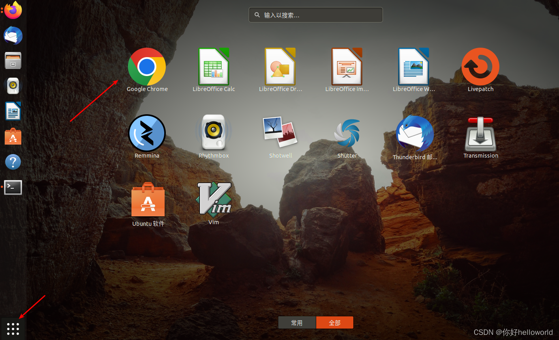
Task: Open LibreOffice Calc
Action: [214, 67]
